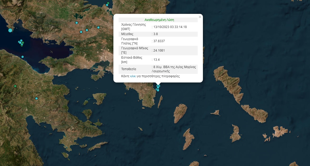The width and height of the screenshot is (310, 166).
Task: Select the single cyan marker near the gulf's southern shore
Action: 23,57
